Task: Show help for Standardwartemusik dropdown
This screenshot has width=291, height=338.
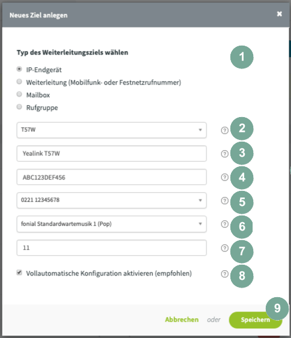Action: (x=224, y=224)
